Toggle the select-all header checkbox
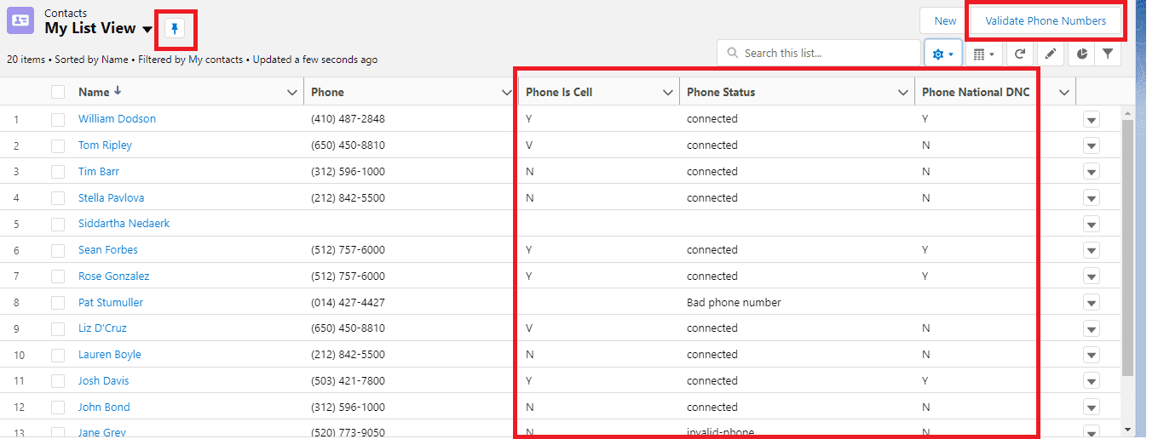The height and width of the screenshot is (439, 1164). click(58, 92)
